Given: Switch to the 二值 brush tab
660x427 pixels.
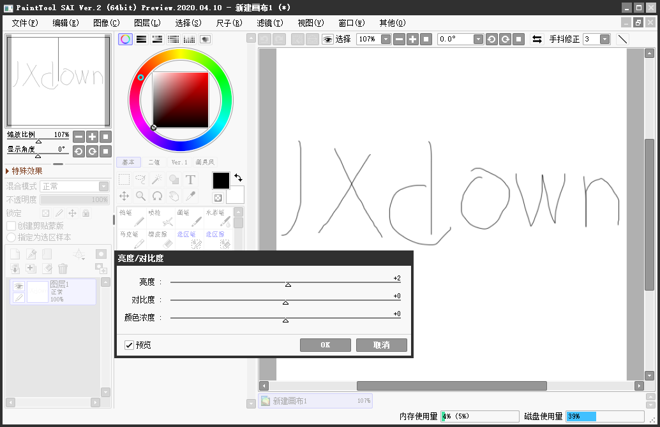Looking at the screenshot, I should pos(154,163).
